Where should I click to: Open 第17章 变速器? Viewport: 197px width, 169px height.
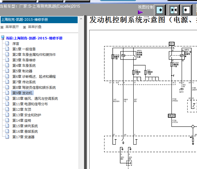tap(23, 137)
